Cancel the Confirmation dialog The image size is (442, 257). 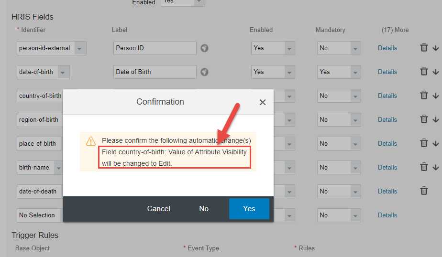point(158,209)
